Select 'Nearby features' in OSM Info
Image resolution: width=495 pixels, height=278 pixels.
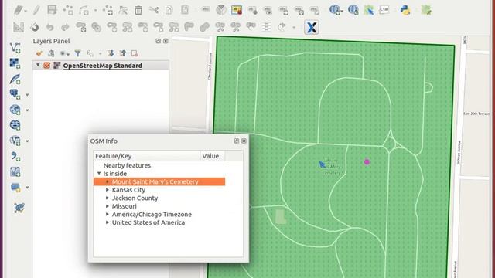pyautogui.click(x=127, y=165)
